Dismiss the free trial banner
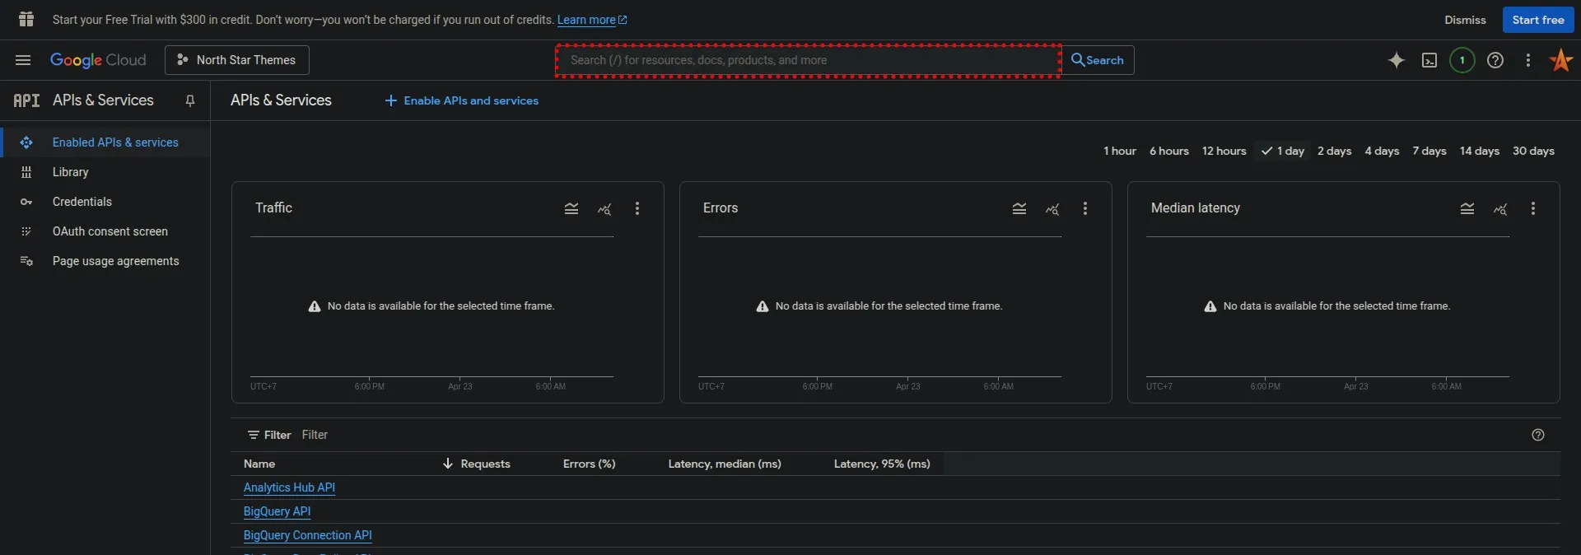The width and height of the screenshot is (1581, 555). [x=1465, y=20]
